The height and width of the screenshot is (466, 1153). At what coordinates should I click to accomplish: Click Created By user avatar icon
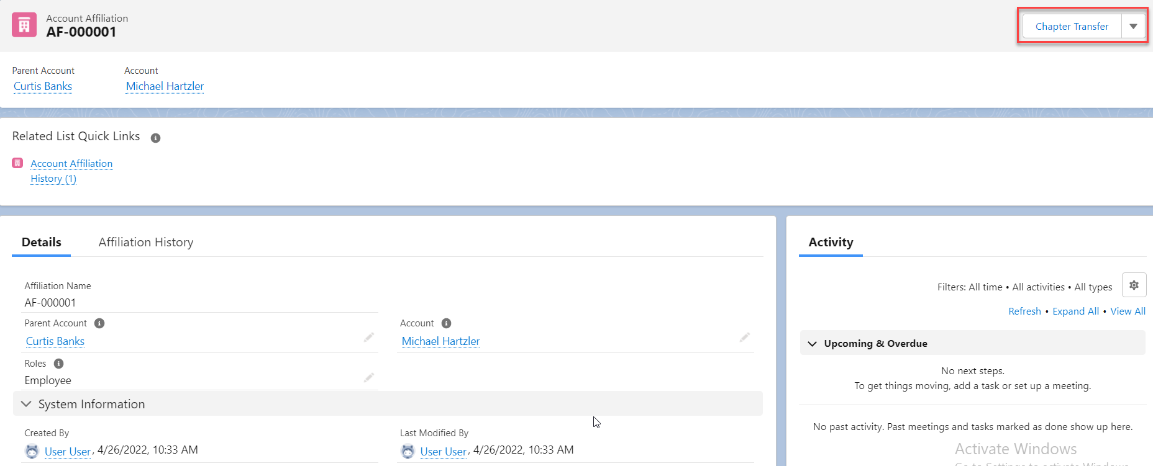(32, 451)
